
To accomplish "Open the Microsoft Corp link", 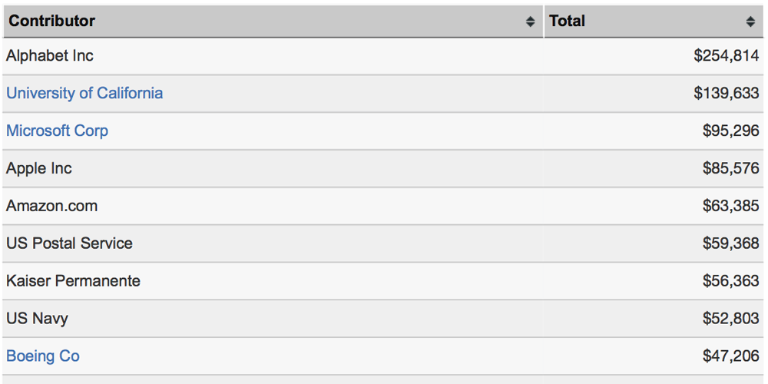I will click(57, 131).
